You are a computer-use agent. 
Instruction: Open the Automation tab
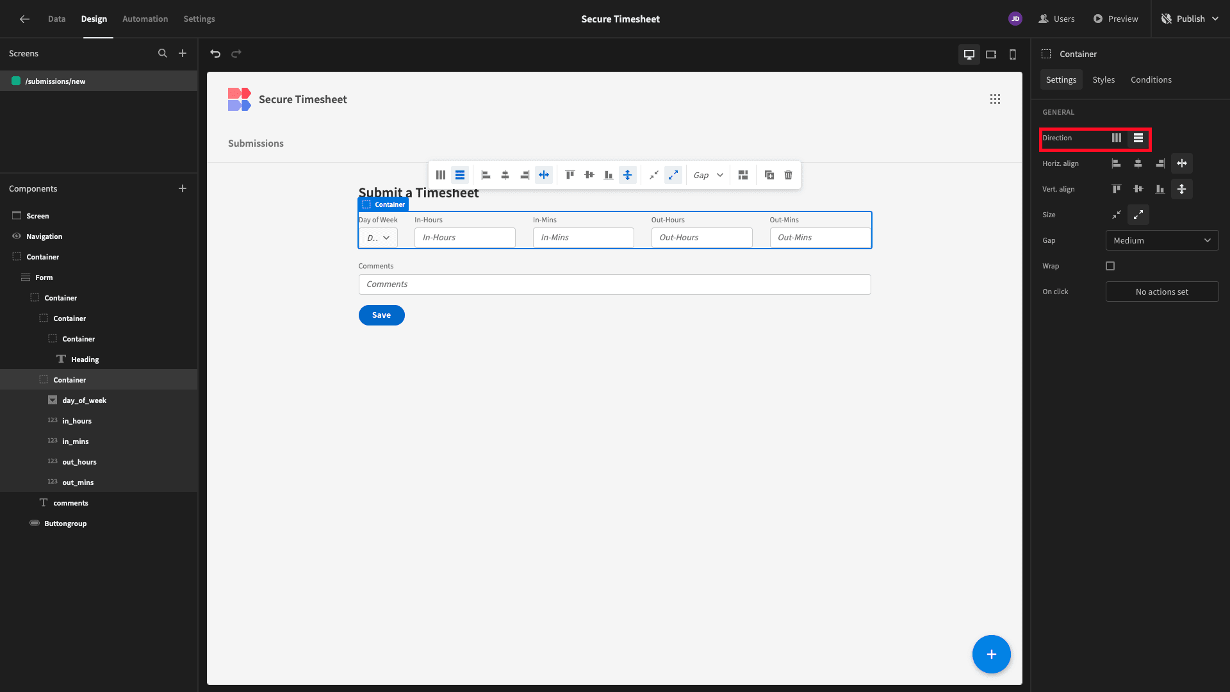pyautogui.click(x=145, y=19)
